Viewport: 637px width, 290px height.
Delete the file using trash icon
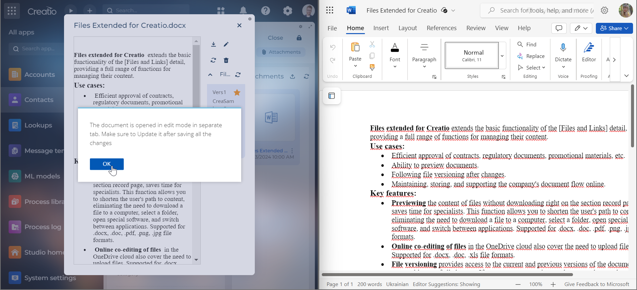click(226, 60)
